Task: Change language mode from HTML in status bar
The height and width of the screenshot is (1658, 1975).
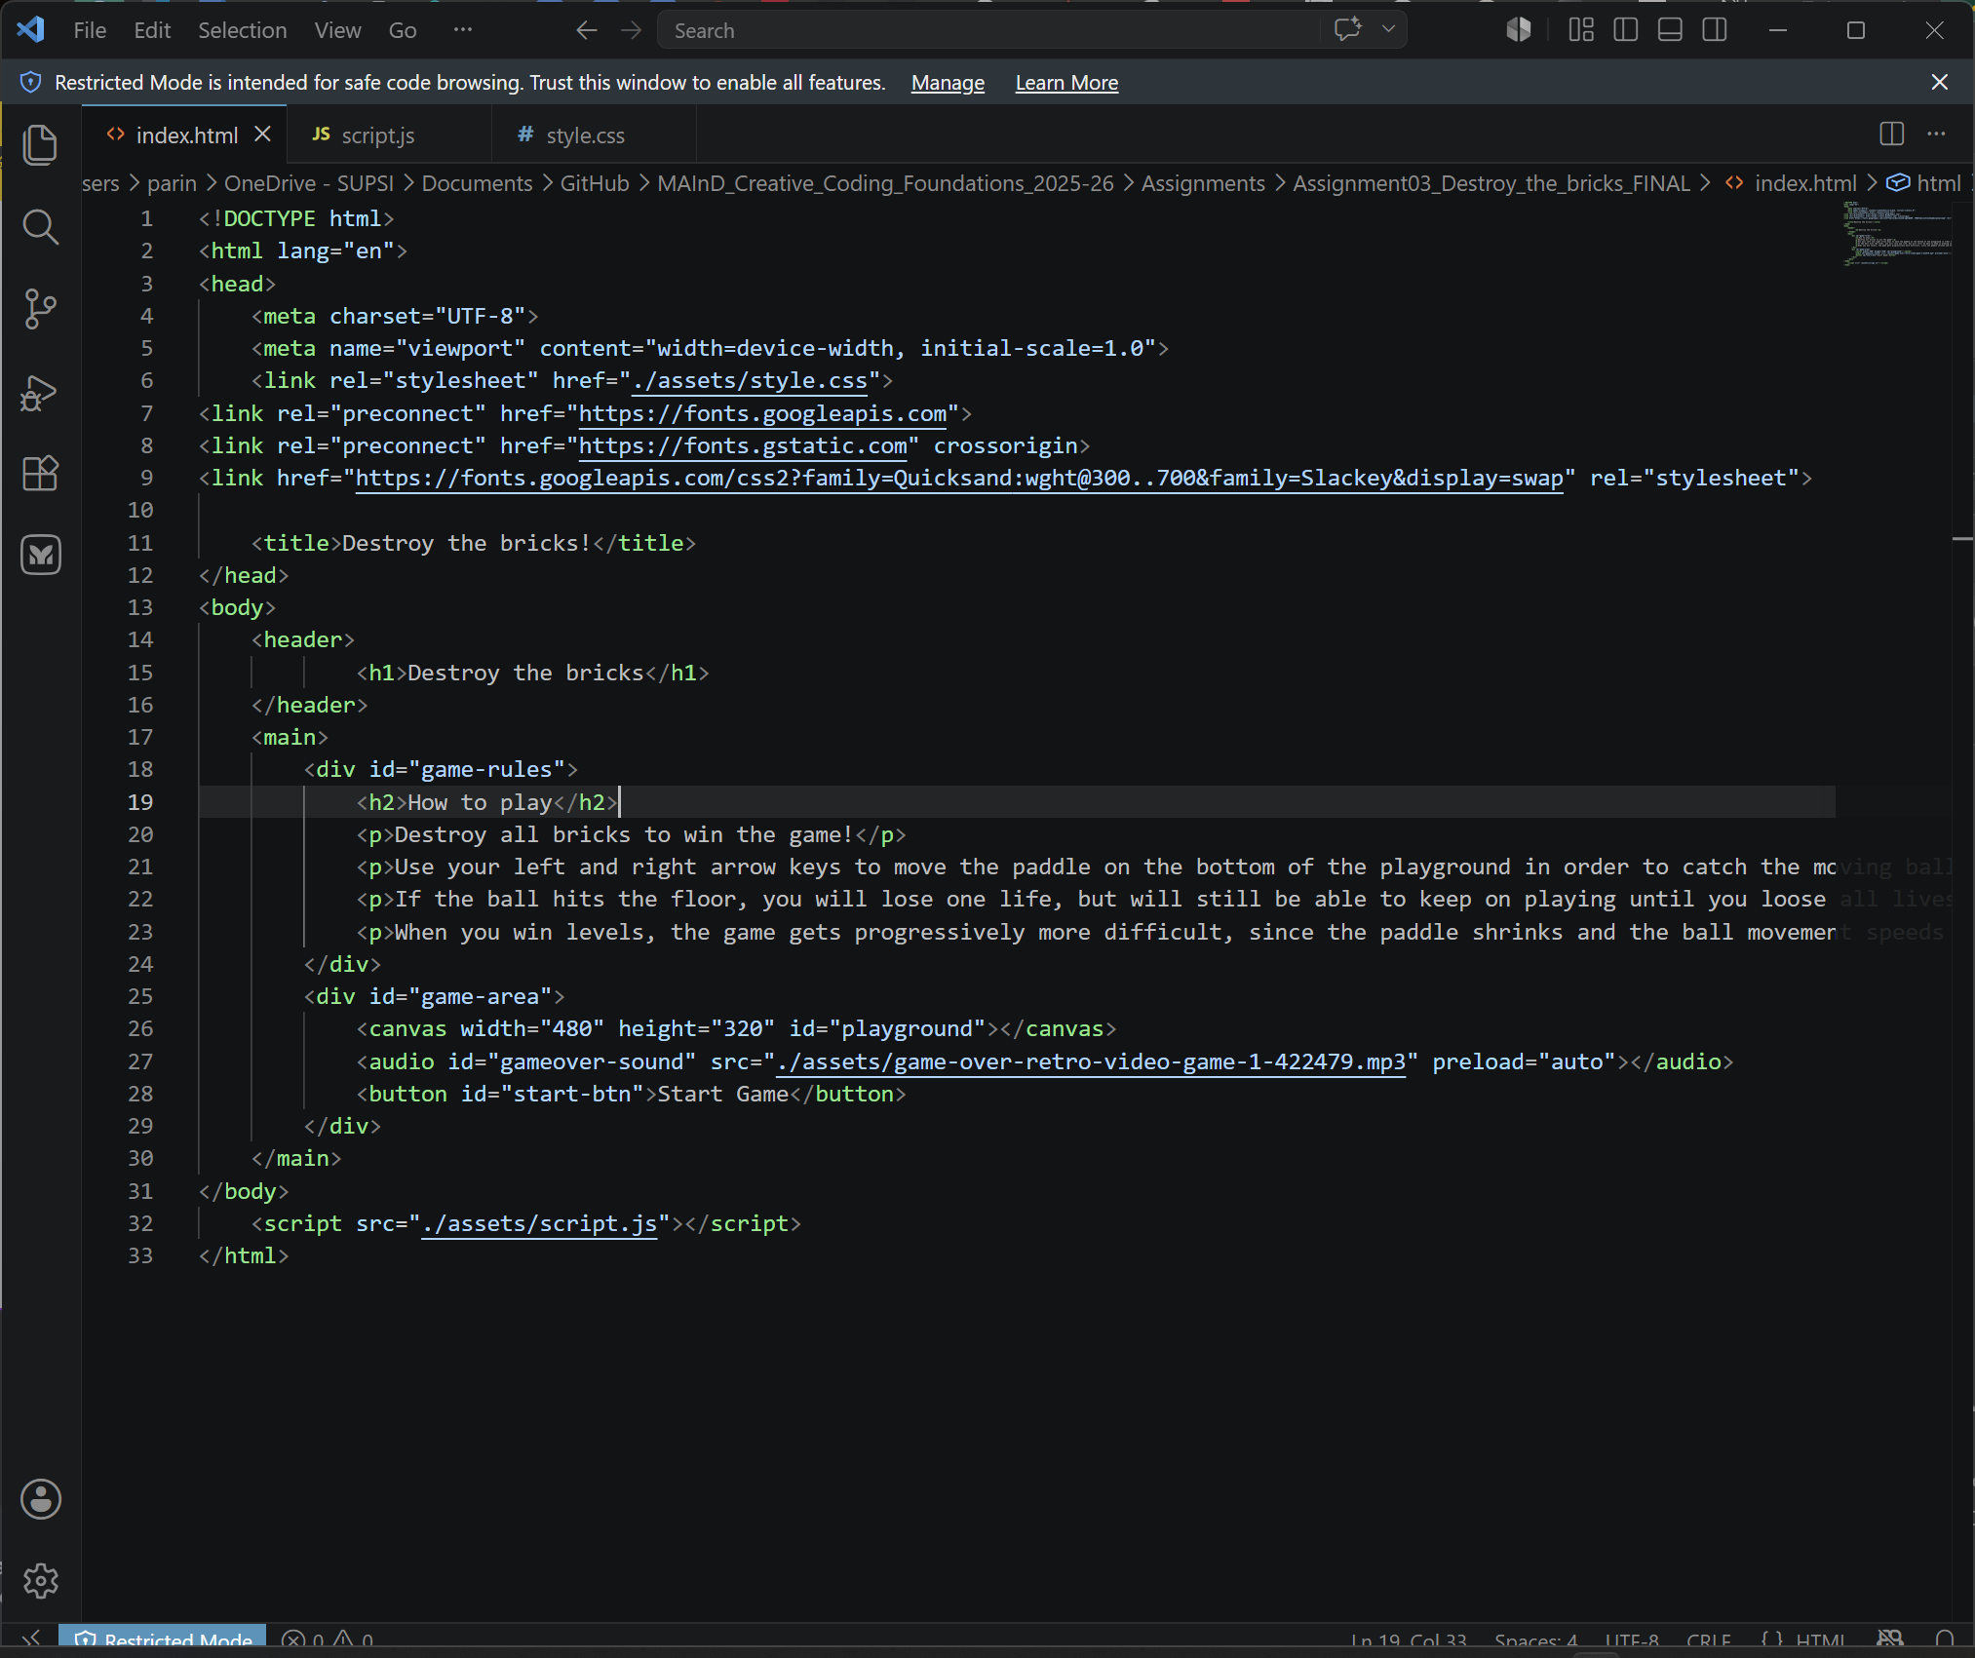Action: tap(1820, 1639)
